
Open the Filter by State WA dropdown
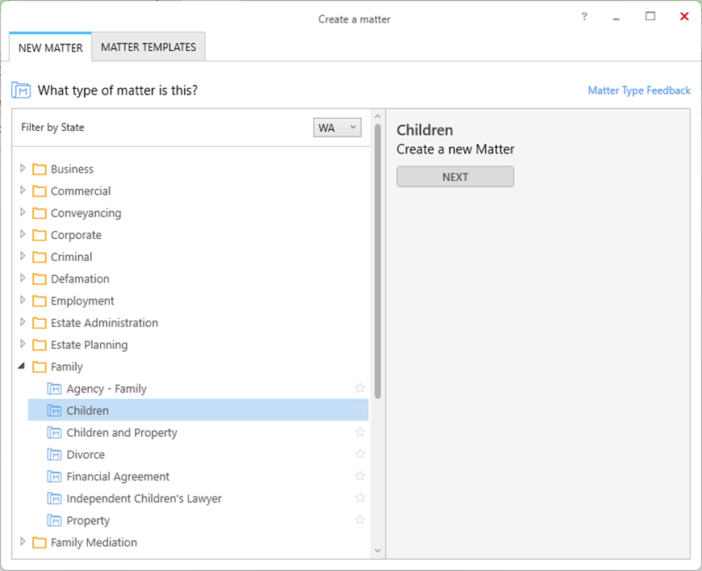pyautogui.click(x=337, y=128)
